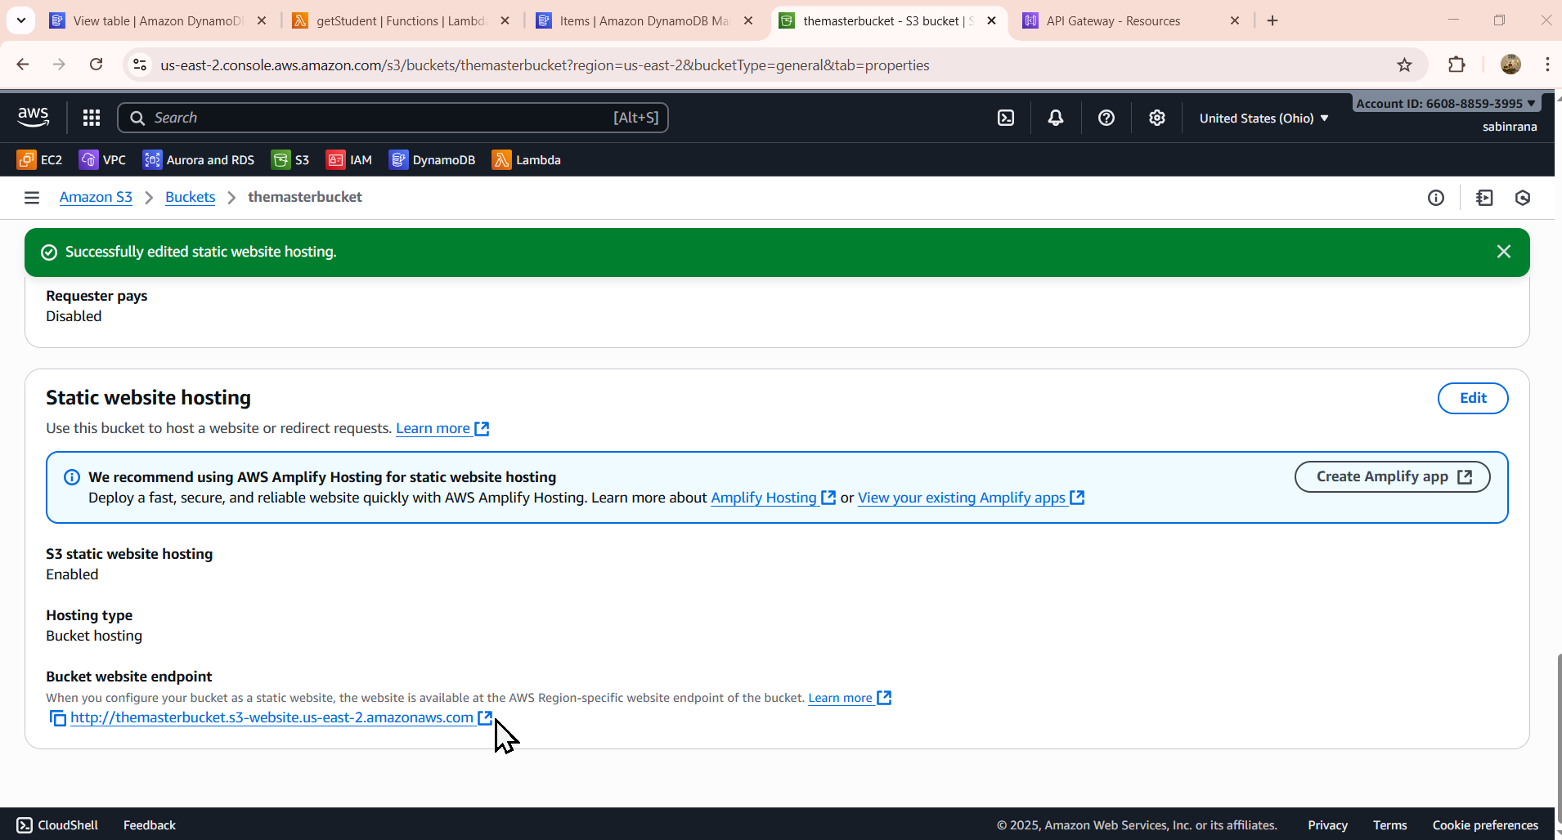
Task: Open the help question mark menu
Action: pyautogui.click(x=1106, y=118)
